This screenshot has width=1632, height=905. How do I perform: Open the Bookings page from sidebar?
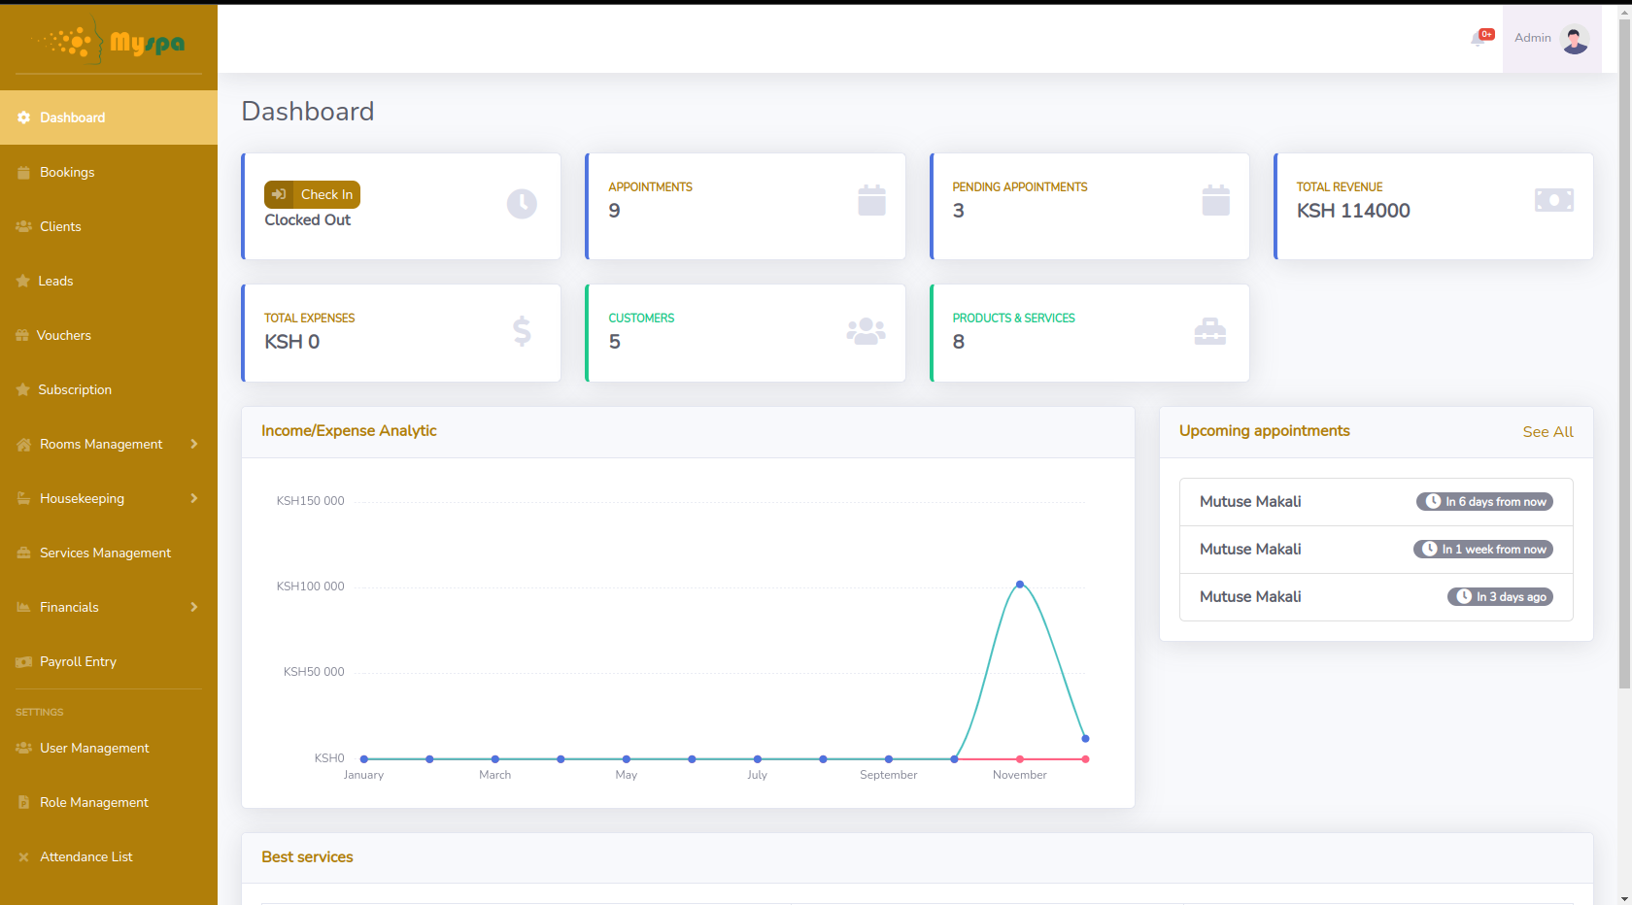(67, 172)
